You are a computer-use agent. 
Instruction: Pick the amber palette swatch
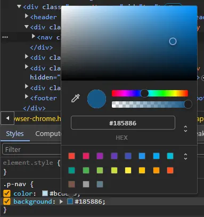tap(142, 170)
